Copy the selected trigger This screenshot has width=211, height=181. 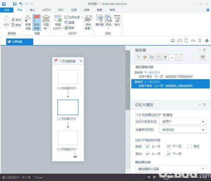click(x=152, y=58)
